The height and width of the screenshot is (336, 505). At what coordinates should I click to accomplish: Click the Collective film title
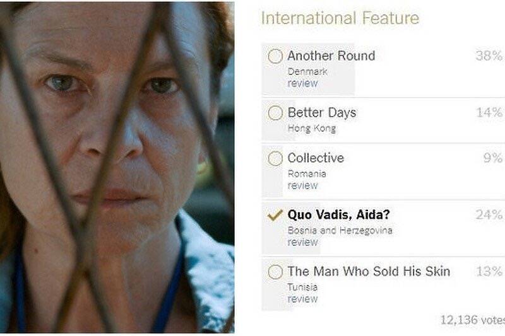coord(316,158)
